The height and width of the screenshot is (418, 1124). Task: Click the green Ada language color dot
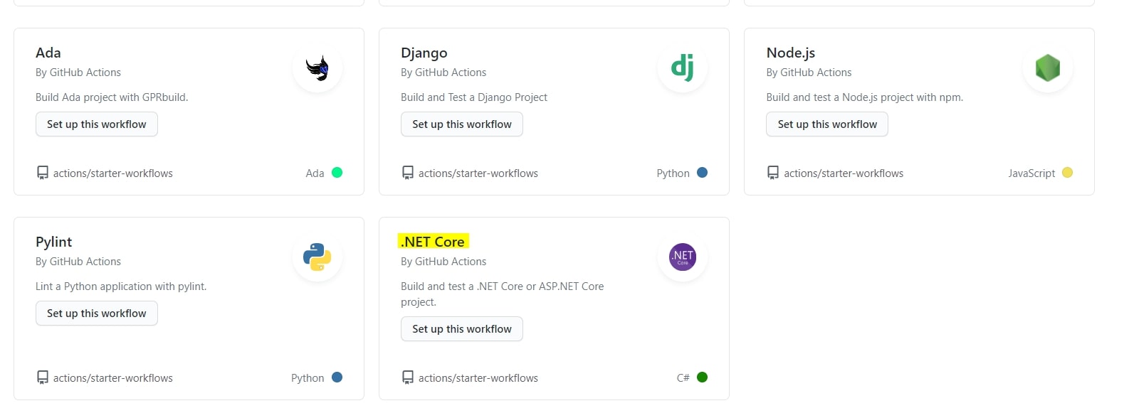pos(337,172)
